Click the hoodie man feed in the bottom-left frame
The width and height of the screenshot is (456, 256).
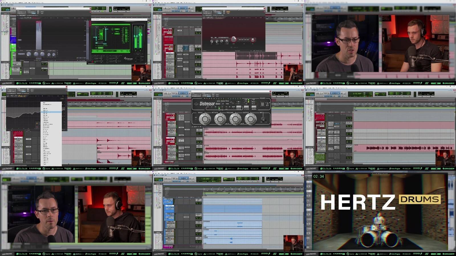(111, 214)
